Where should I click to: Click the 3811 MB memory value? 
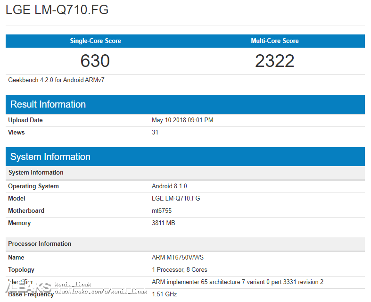tap(164, 223)
